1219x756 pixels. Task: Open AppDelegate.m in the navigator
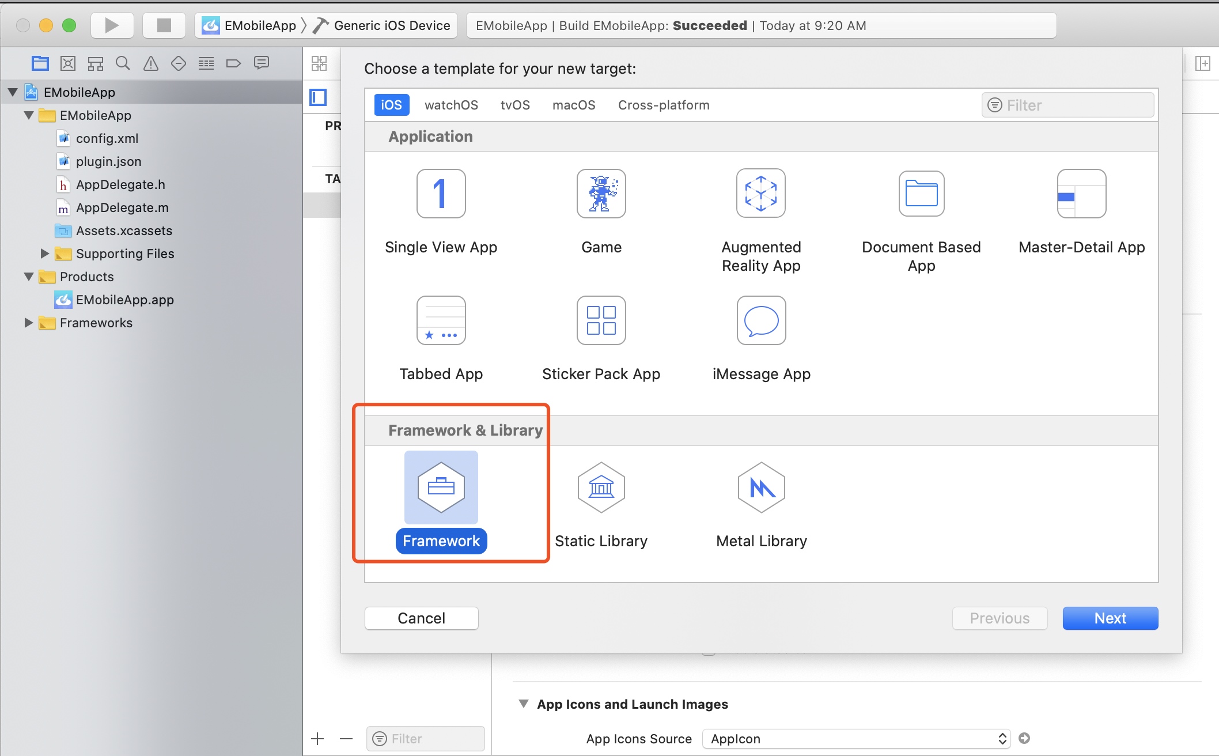[x=122, y=207]
